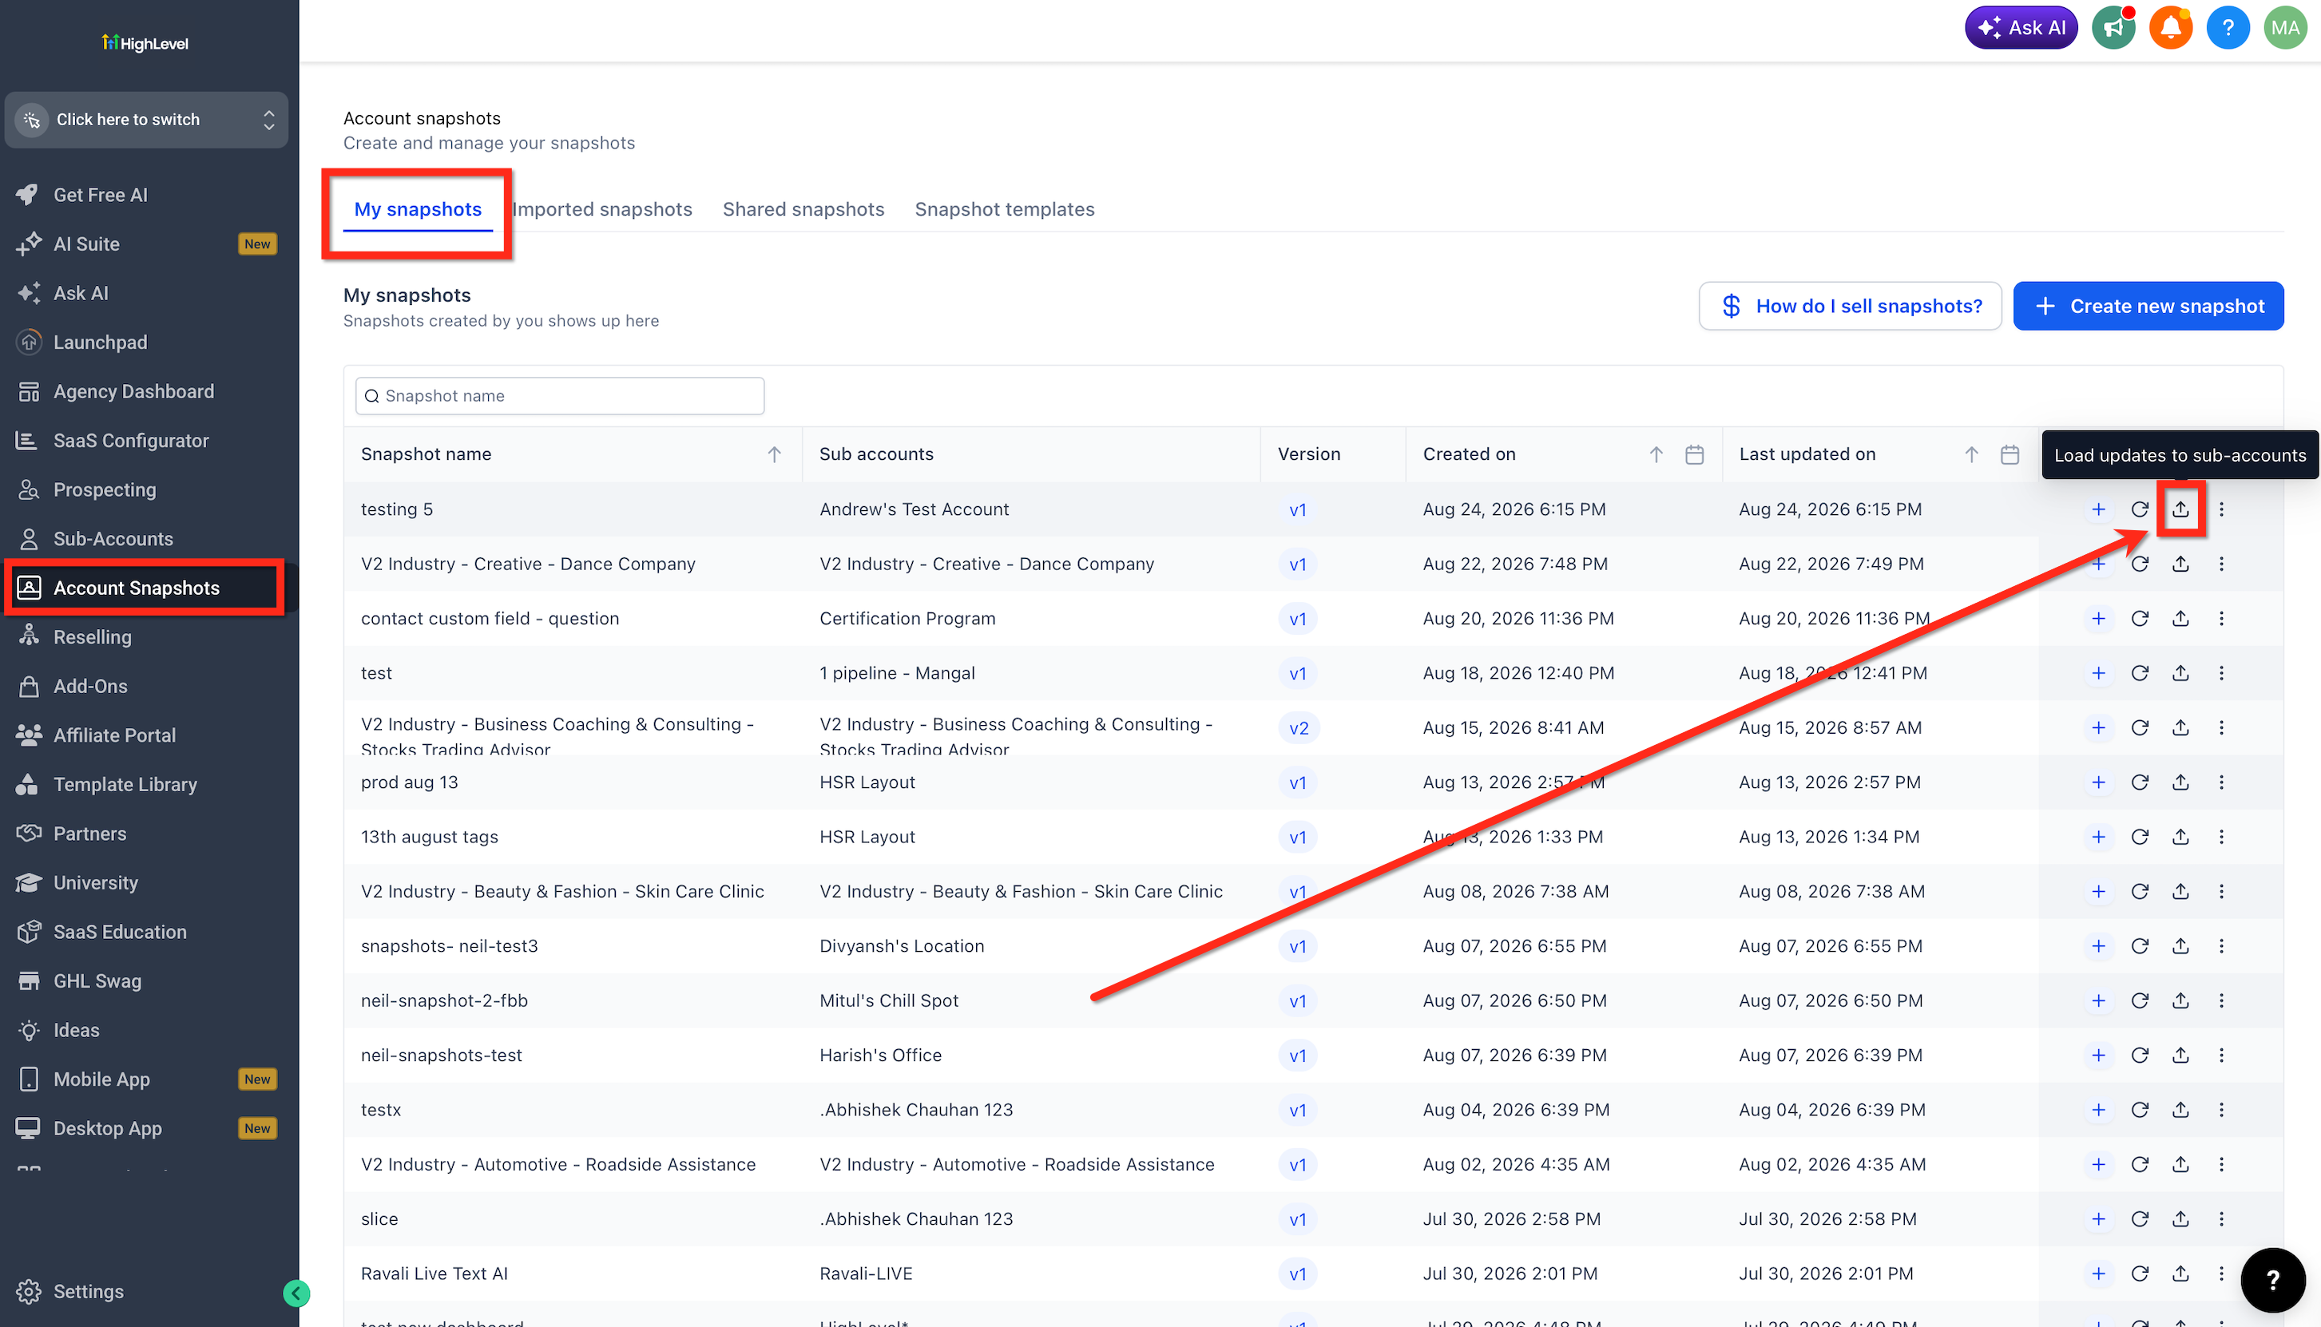
Task: Open the announcements megaphone icon
Action: point(2113,27)
